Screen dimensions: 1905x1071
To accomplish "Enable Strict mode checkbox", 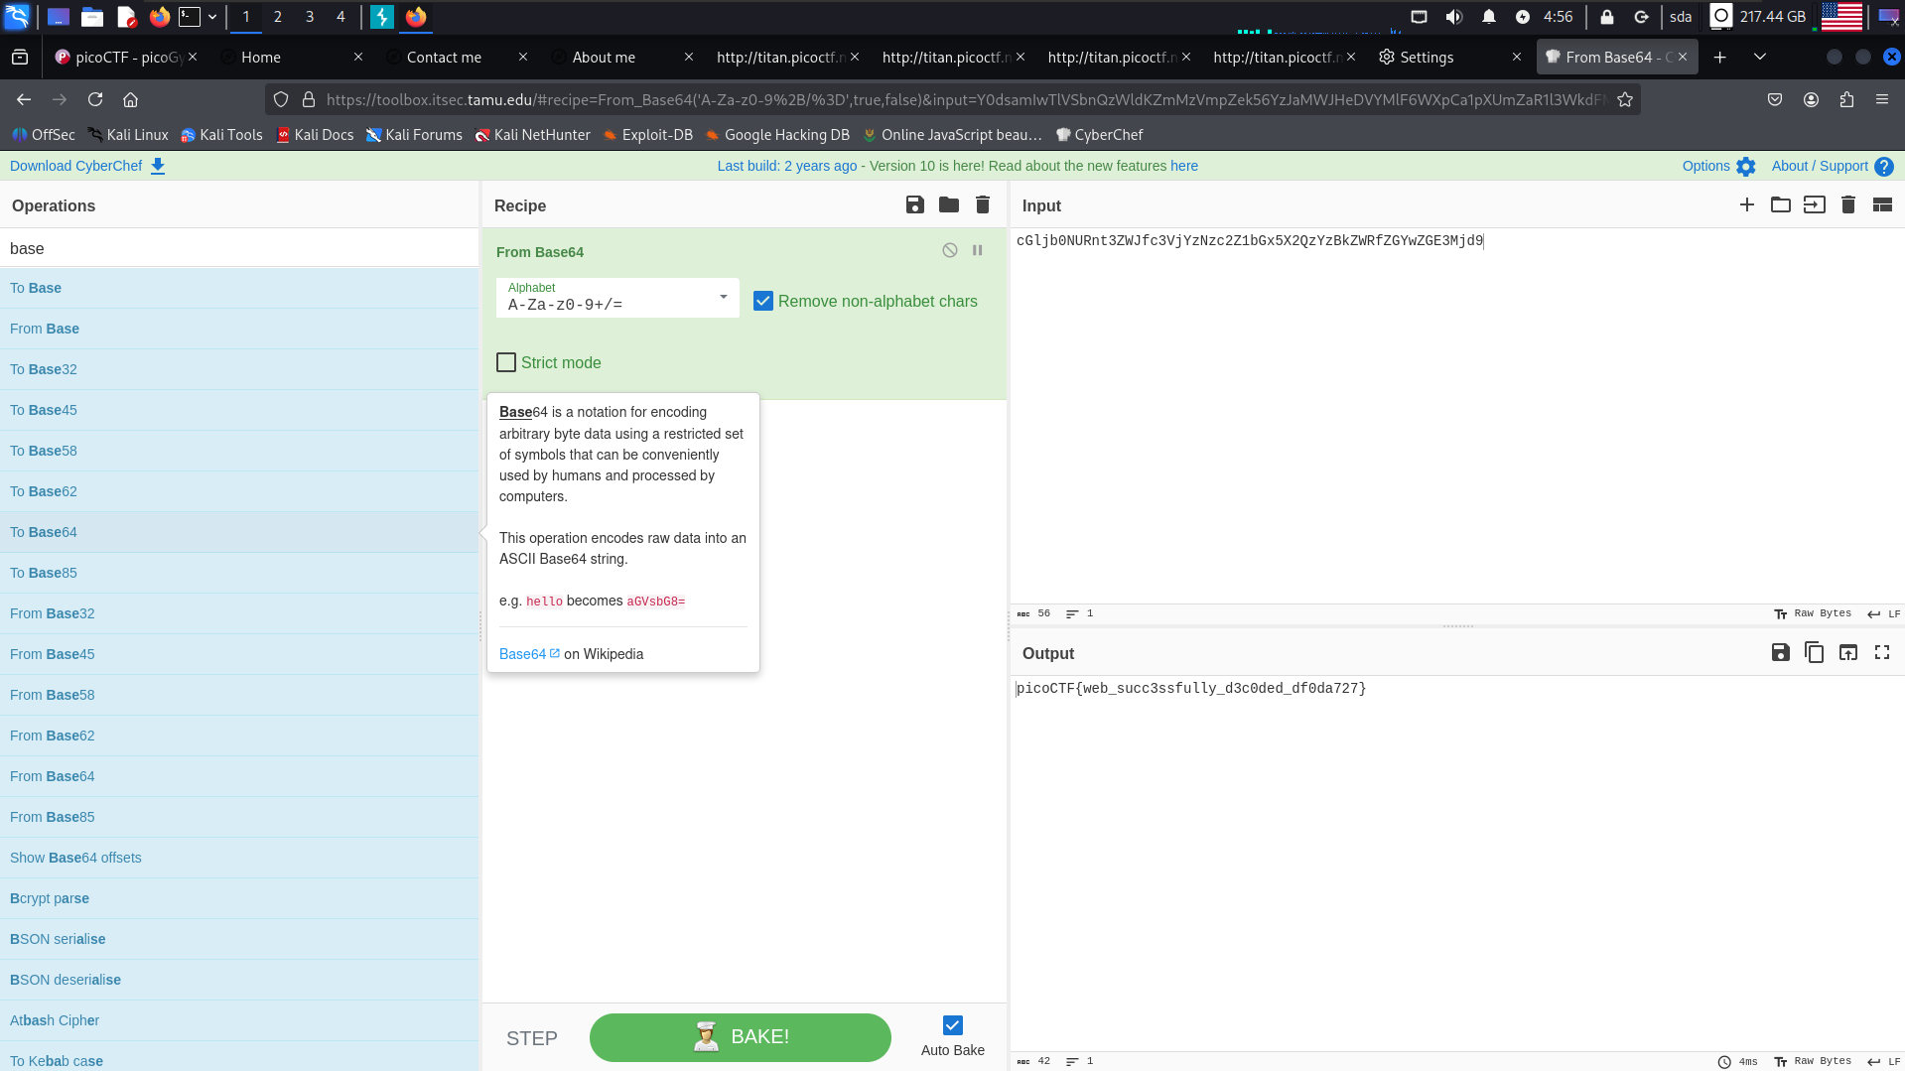I will pos(506,362).
